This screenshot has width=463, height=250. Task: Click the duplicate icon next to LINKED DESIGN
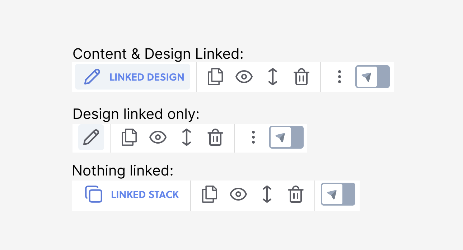click(x=215, y=77)
